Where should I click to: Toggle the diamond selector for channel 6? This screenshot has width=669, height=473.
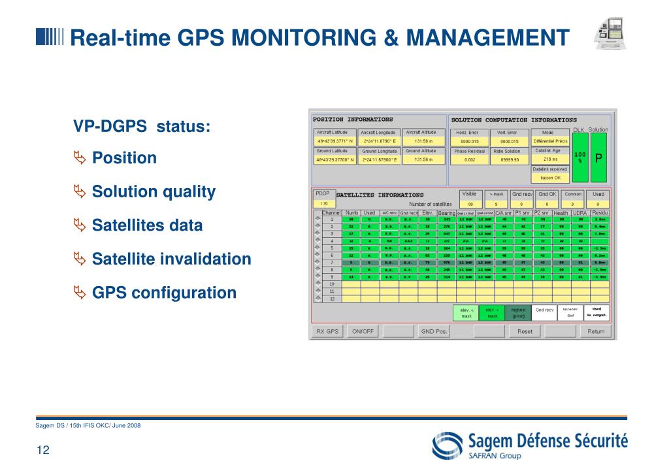(318, 255)
